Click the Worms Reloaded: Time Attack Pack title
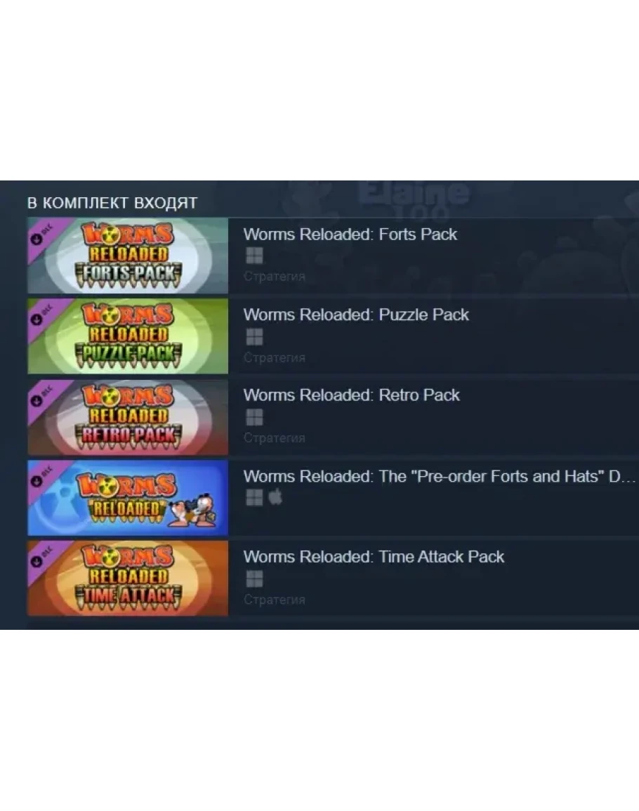Image resolution: width=639 pixels, height=811 pixels. (x=374, y=557)
